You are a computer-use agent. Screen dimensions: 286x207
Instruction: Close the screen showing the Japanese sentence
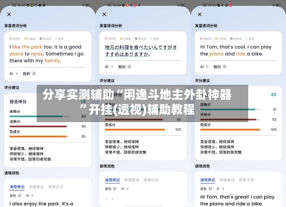104,14
